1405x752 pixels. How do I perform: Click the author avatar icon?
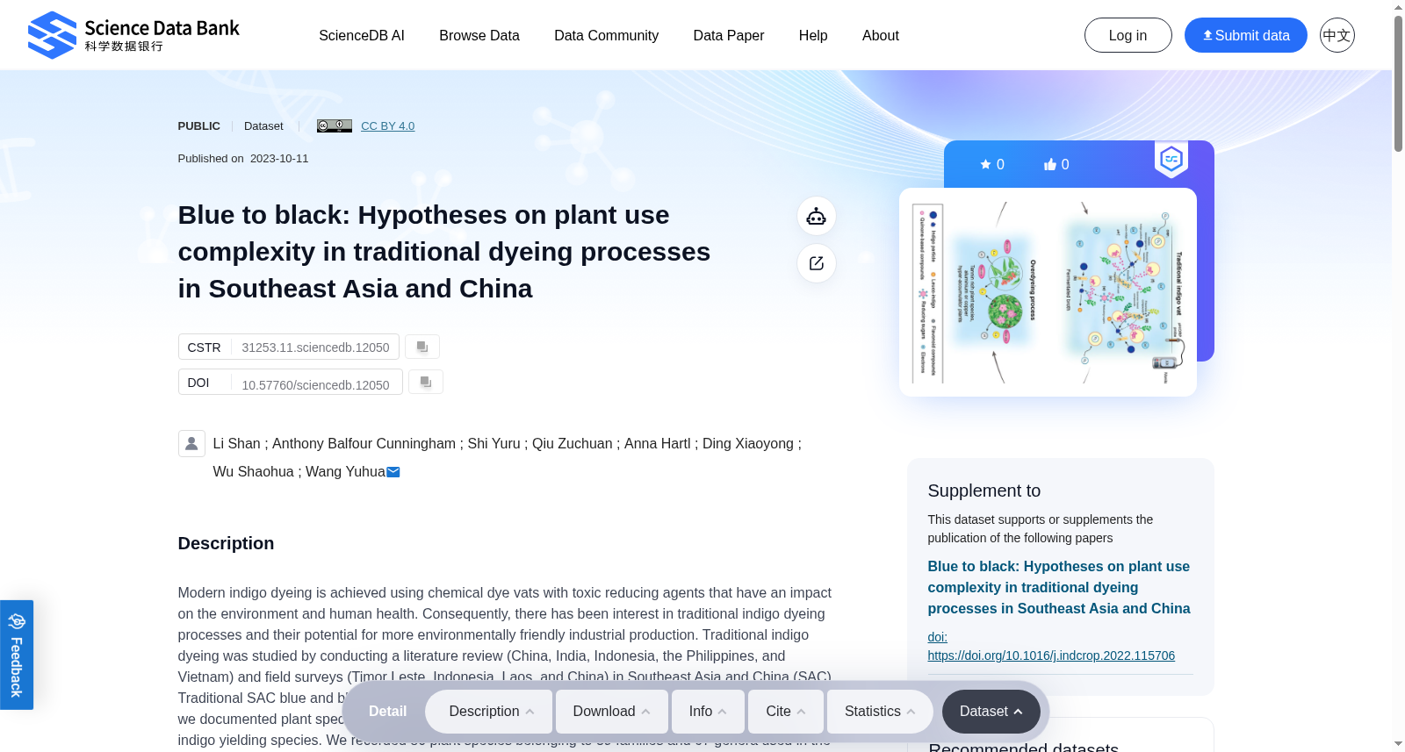[x=191, y=443]
